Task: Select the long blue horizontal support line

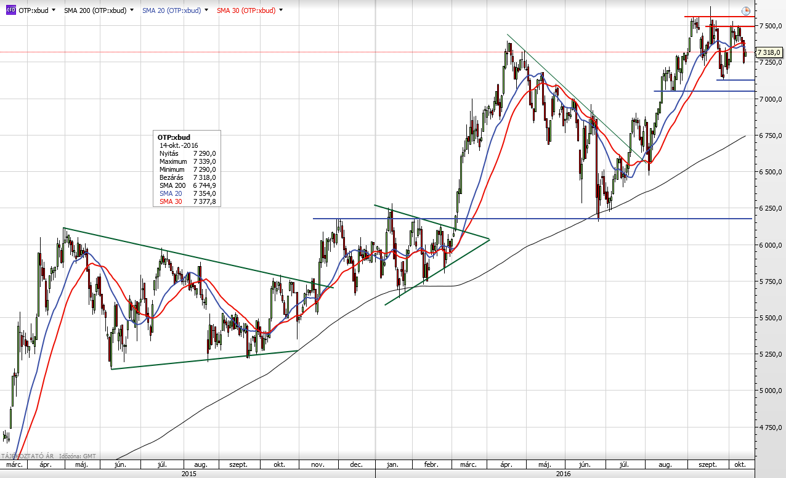Action: tap(530, 219)
